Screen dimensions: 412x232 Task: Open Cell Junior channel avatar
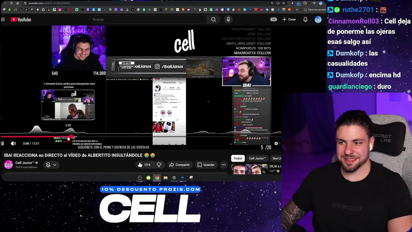[x=8, y=165]
